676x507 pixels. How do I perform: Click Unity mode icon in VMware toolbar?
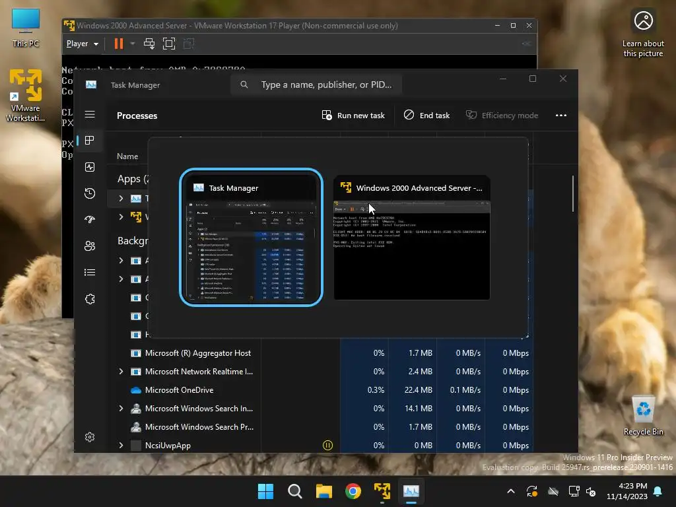189,44
